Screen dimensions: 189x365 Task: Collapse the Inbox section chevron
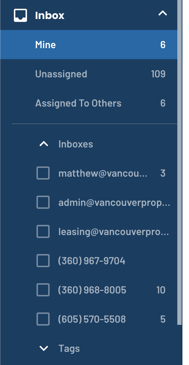click(163, 14)
